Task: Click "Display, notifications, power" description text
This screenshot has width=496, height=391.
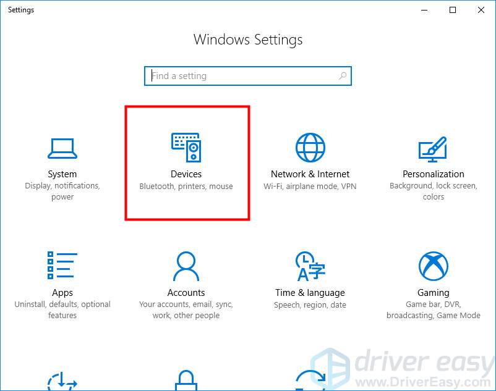Action: click(62, 191)
